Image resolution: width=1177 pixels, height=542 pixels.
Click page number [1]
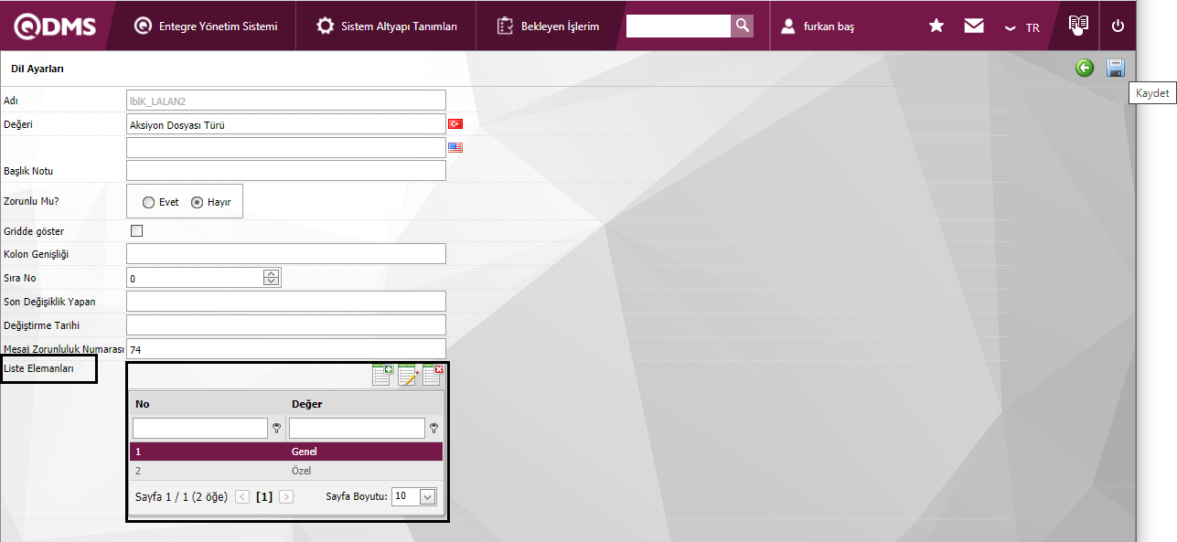click(264, 497)
